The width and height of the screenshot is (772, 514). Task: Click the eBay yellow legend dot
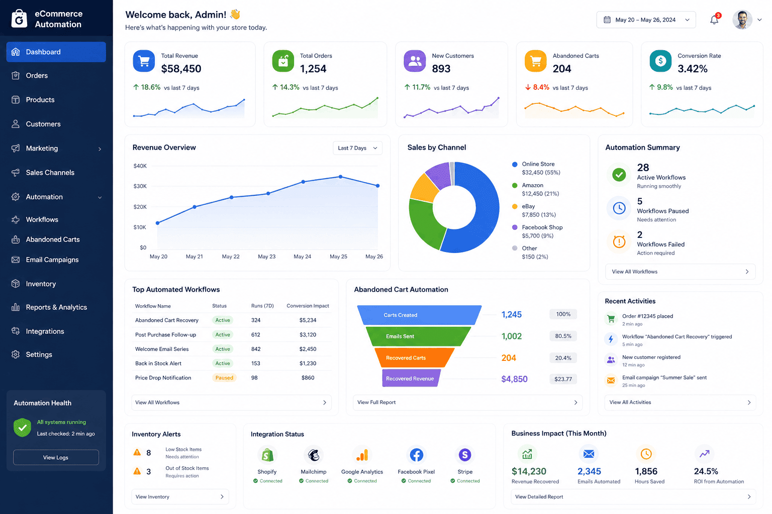pyautogui.click(x=515, y=206)
